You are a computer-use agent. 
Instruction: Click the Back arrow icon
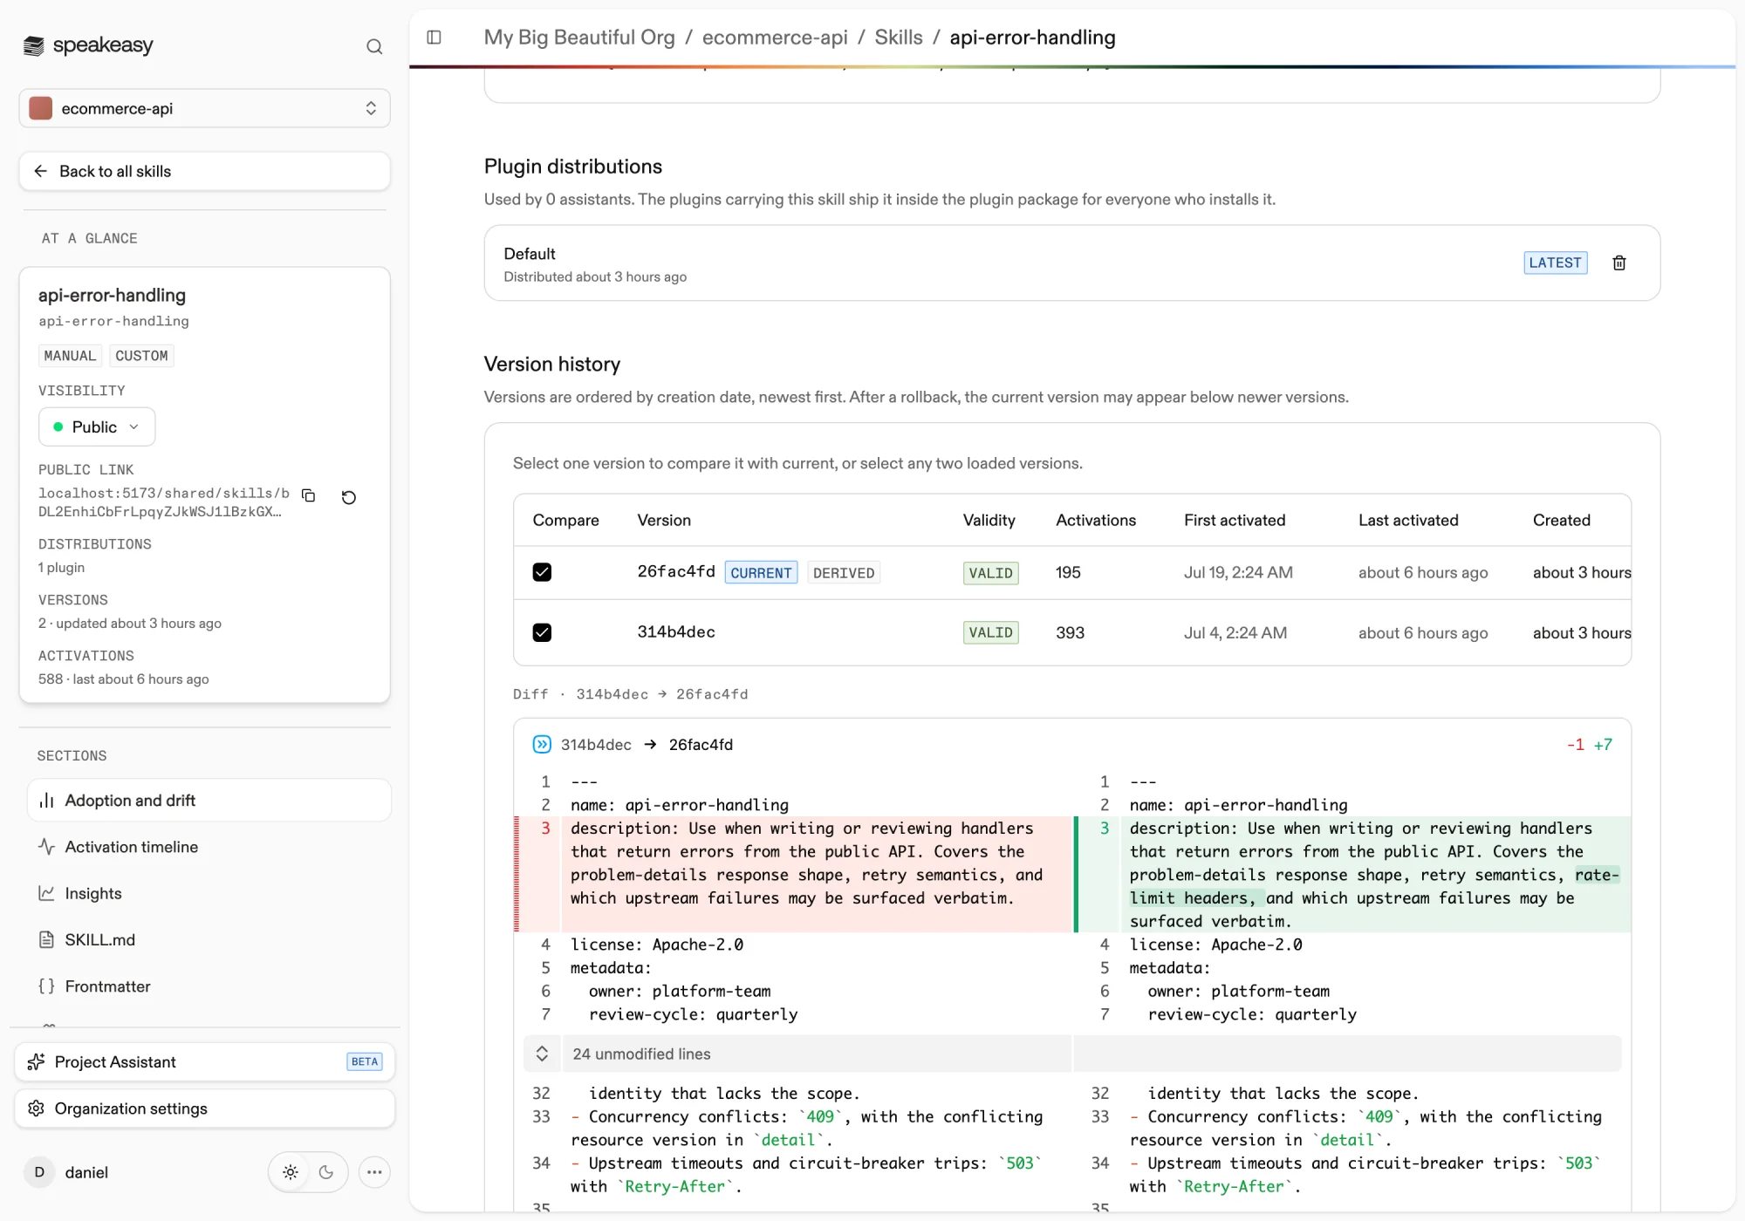pos(40,171)
